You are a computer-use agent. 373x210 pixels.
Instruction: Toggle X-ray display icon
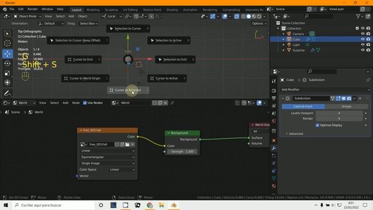pyautogui.click(x=237, y=16)
